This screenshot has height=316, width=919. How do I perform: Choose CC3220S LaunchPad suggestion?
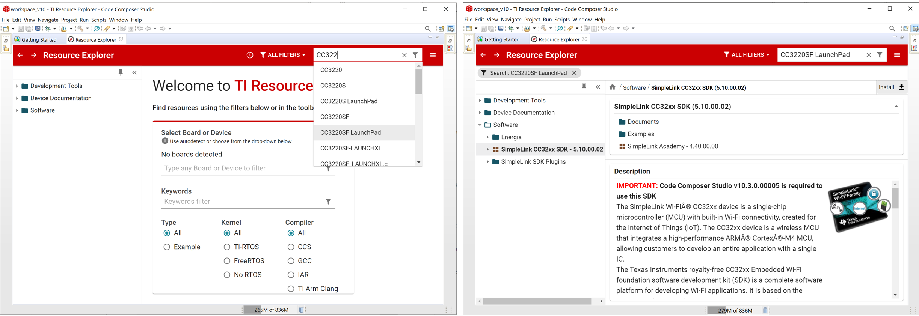364,101
